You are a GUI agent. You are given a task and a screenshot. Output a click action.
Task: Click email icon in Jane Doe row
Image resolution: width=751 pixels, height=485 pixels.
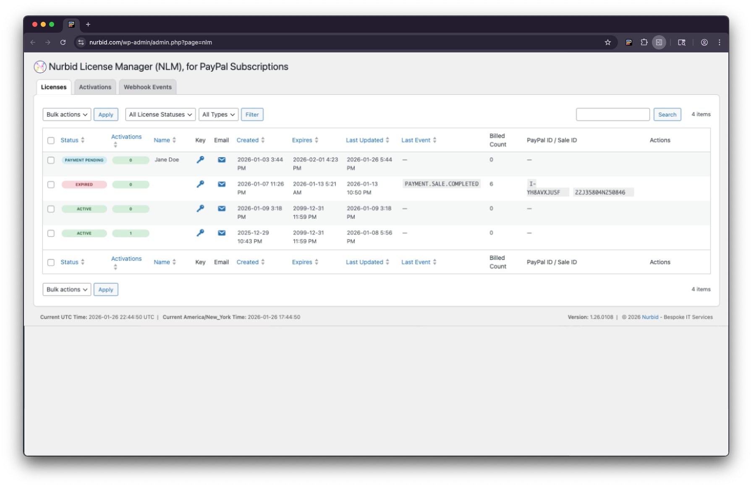click(x=222, y=160)
